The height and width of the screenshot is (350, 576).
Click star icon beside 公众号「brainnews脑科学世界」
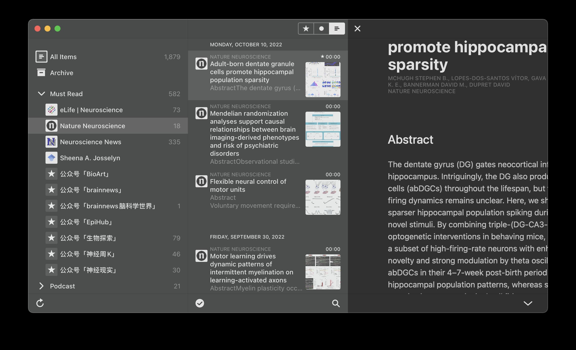[51, 206]
